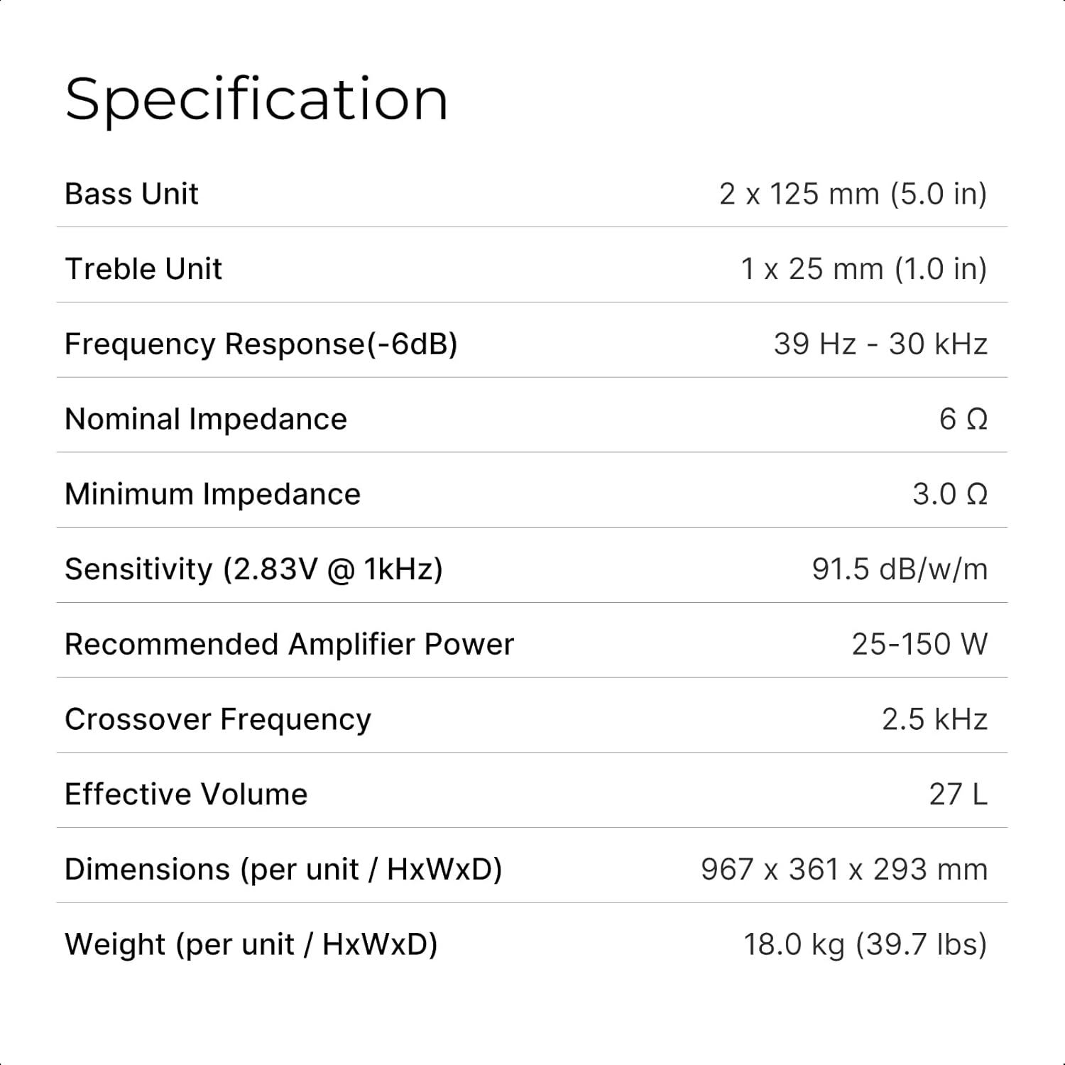This screenshot has width=1065, height=1065.
Task: Select the 25-150 W power value
Action: 919,645
